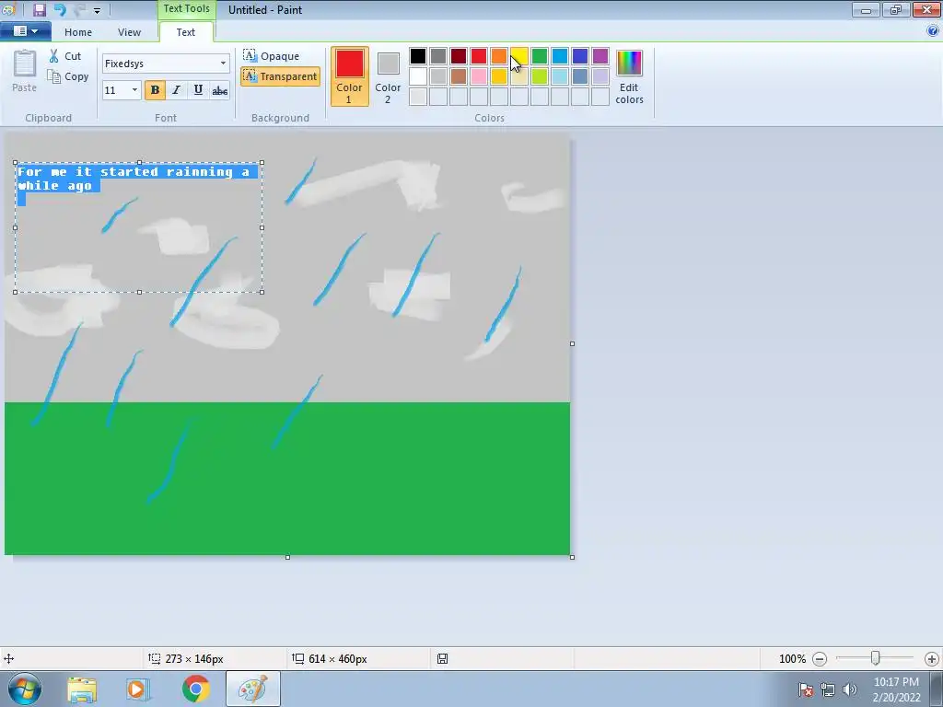Click the Save icon in quick access toolbar
943x707 pixels.
(39, 9)
